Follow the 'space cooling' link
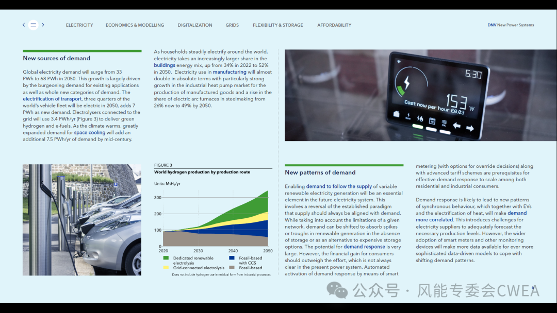The image size is (557, 313). click(90, 133)
